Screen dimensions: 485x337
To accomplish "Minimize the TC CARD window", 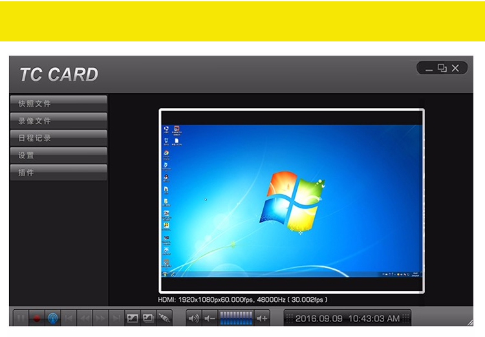I will [429, 69].
